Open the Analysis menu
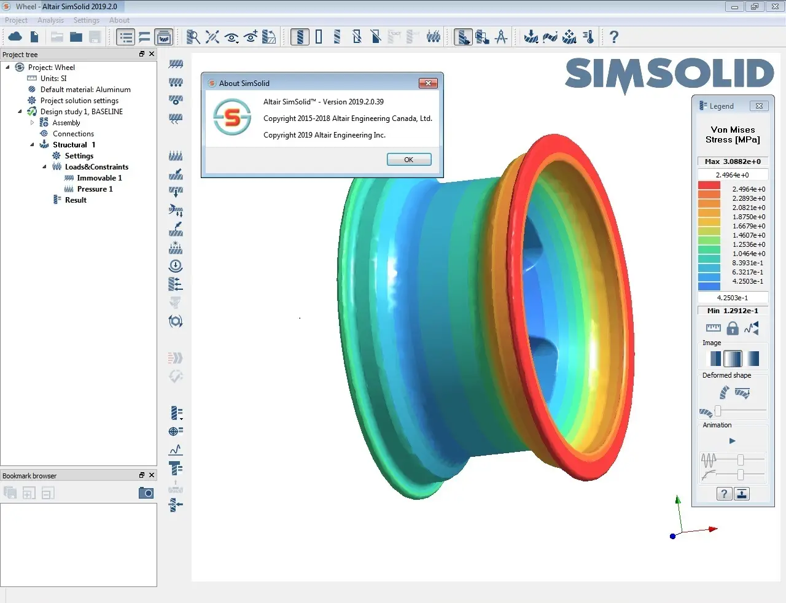Image resolution: width=786 pixels, height=603 pixels. pos(50,20)
